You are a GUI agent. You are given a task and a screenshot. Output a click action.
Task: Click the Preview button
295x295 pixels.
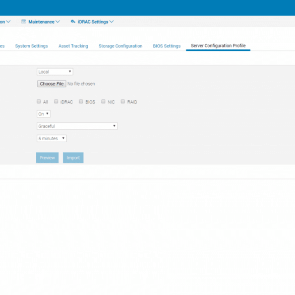47,158
